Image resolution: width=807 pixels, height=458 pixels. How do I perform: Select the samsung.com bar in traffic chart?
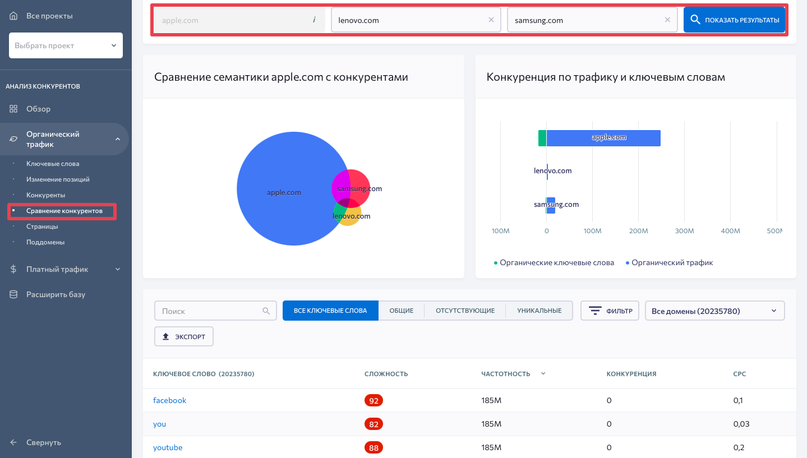(551, 205)
